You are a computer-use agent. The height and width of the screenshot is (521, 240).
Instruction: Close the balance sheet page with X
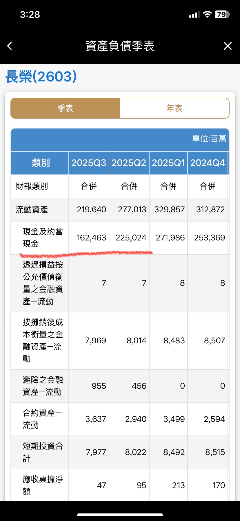(228, 46)
